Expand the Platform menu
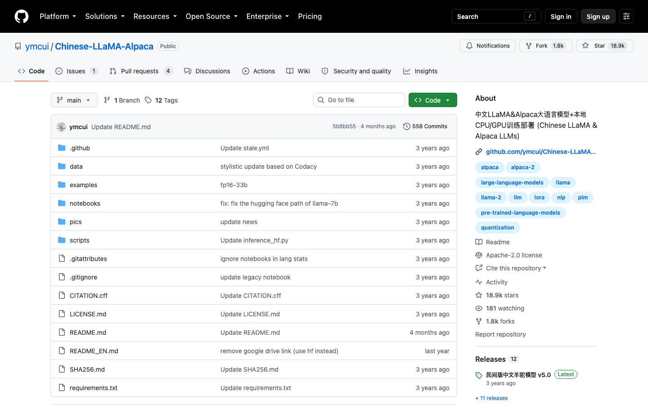 pyautogui.click(x=58, y=16)
